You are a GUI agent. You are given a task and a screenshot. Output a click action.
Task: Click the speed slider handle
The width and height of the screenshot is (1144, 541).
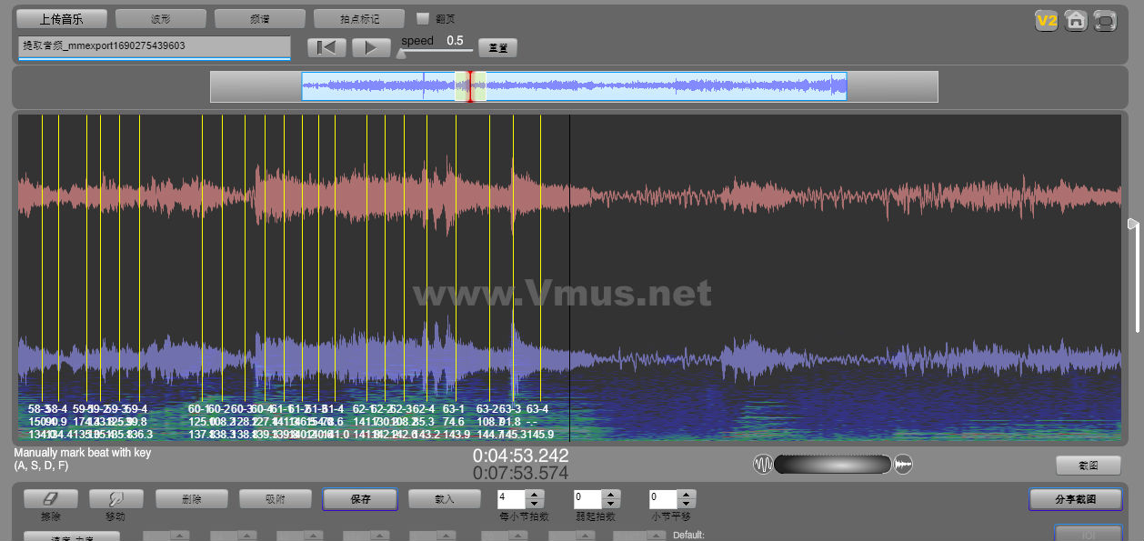pos(401,54)
